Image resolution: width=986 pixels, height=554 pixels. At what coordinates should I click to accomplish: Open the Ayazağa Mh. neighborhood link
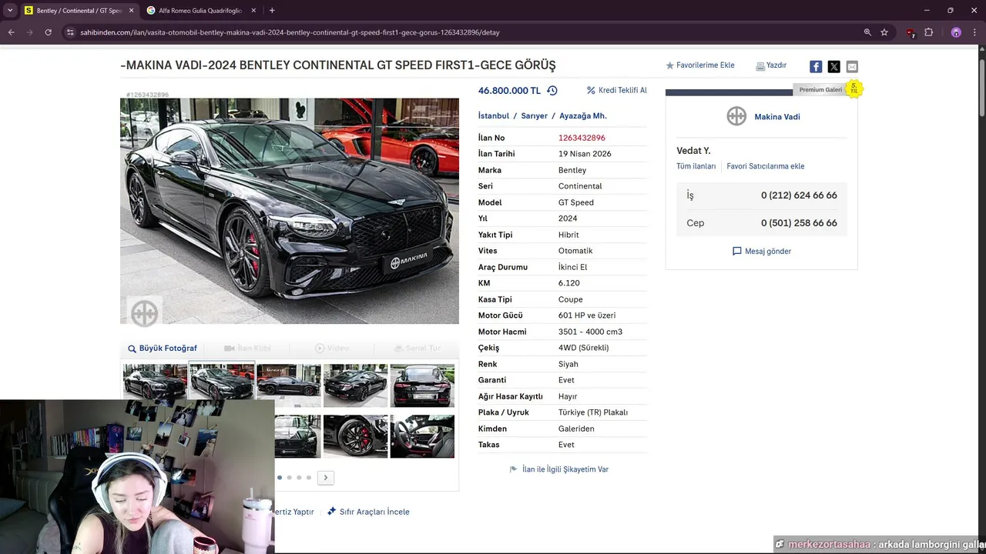coord(583,115)
